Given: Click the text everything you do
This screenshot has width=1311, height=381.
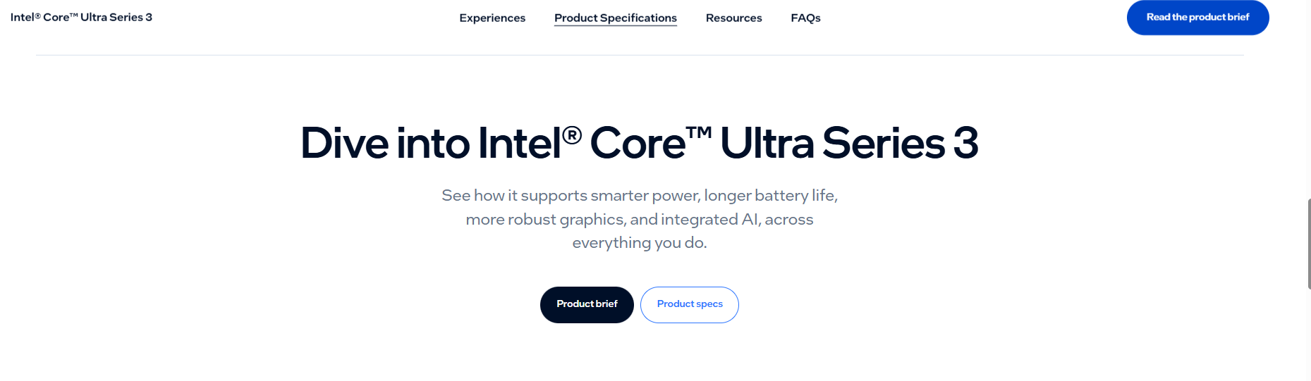Looking at the screenshot, I should point(639,243).
